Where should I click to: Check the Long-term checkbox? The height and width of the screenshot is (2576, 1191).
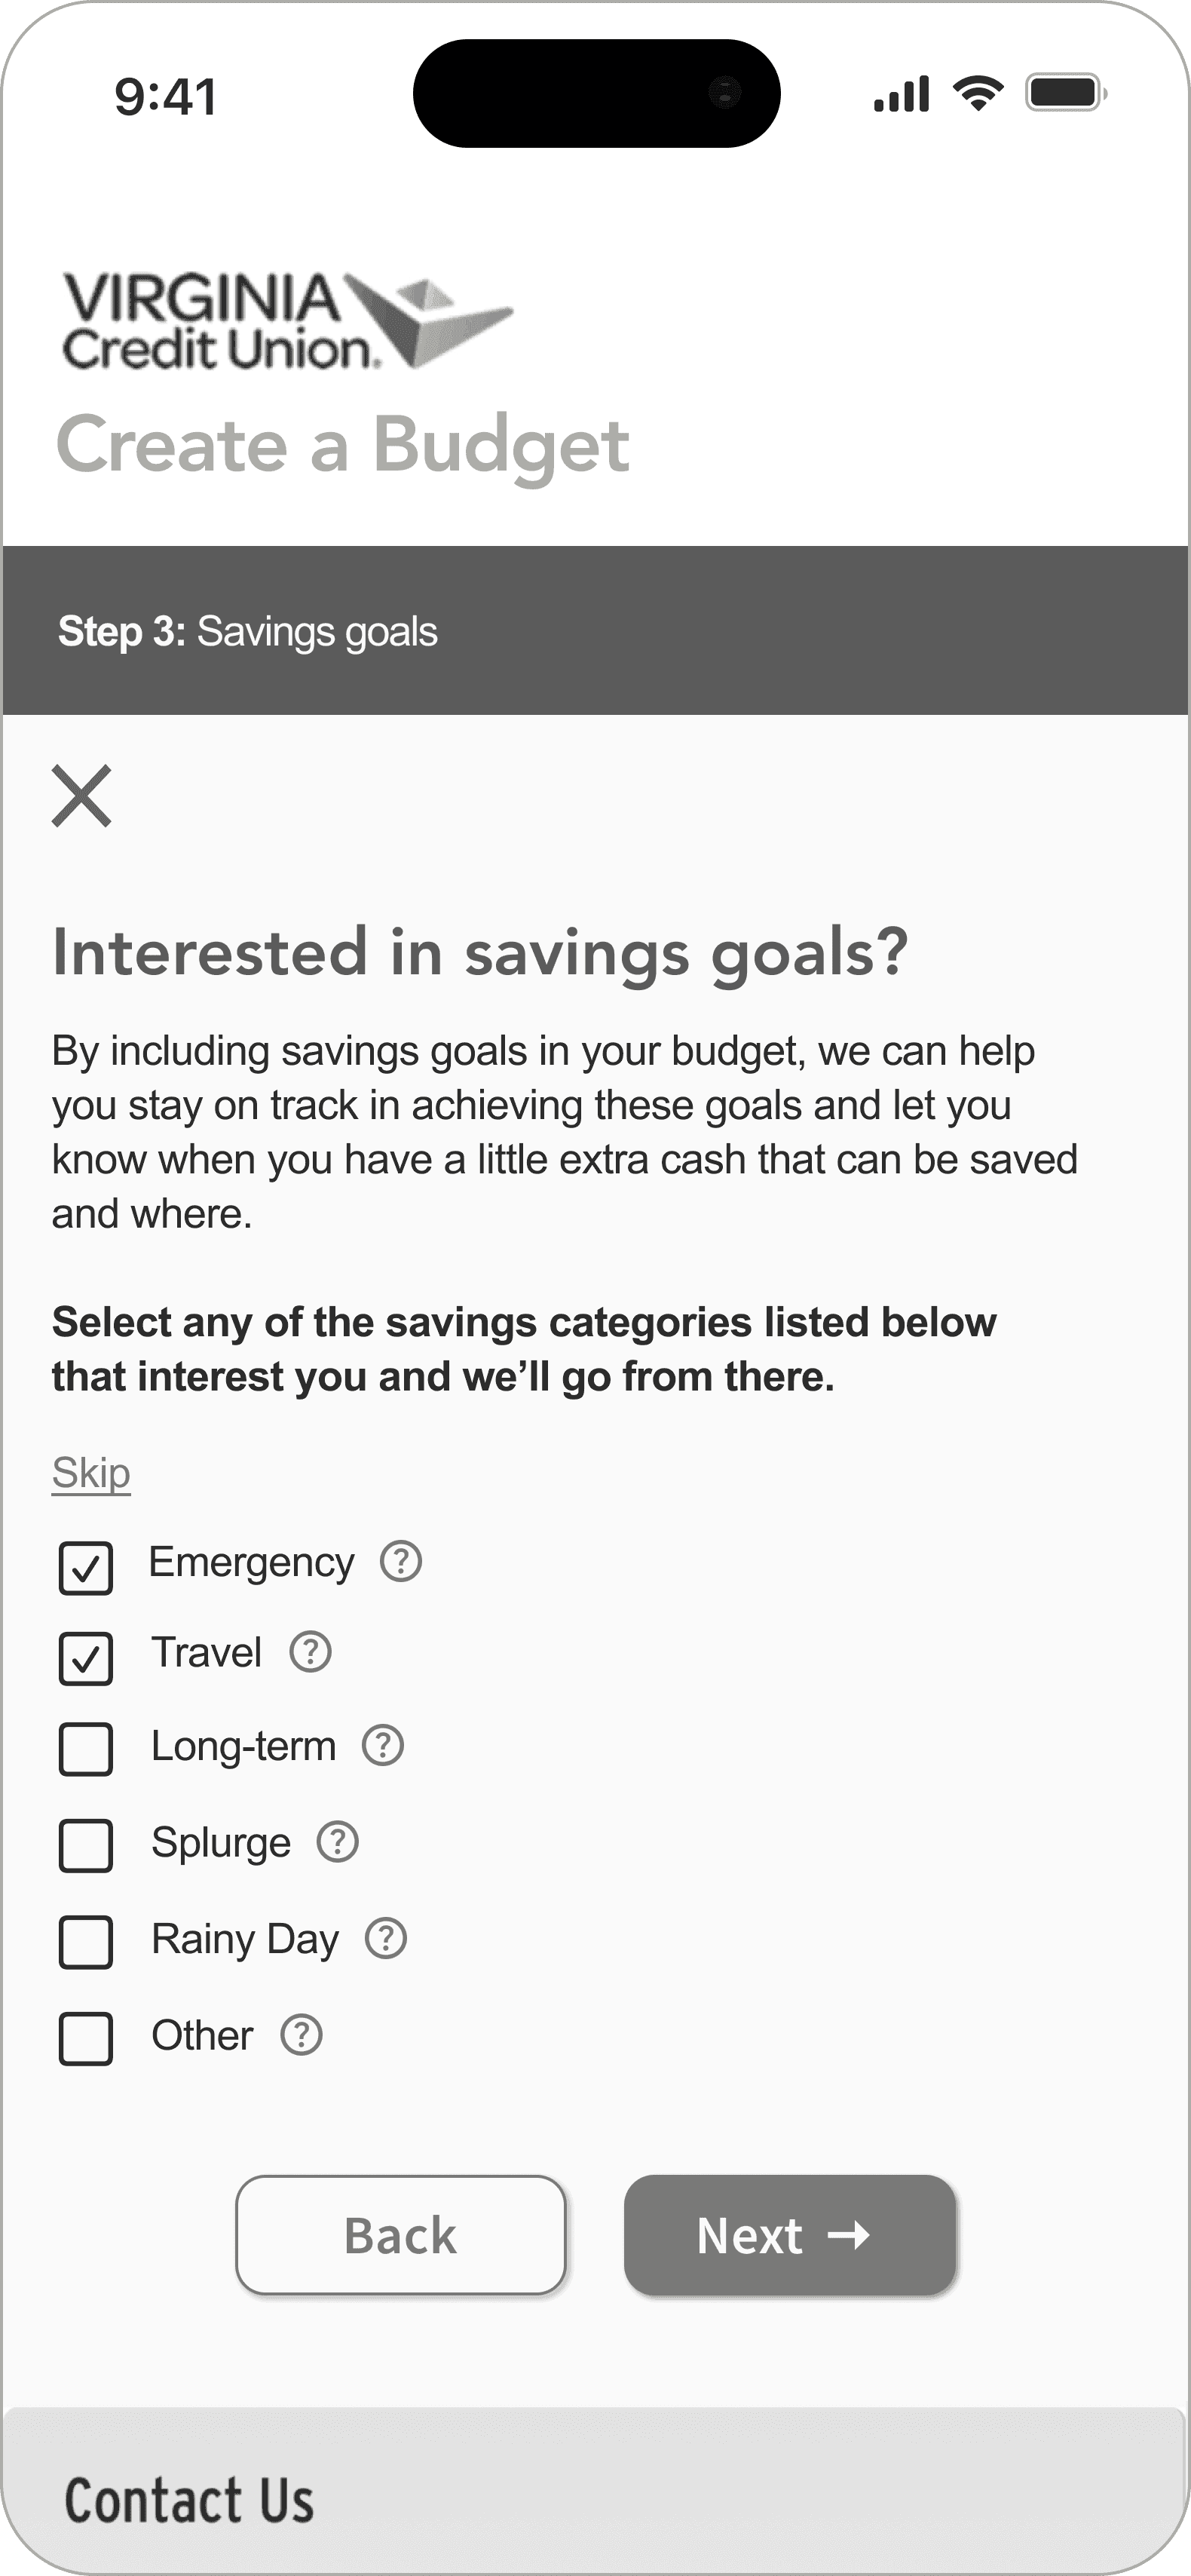pyautogui.click(x=86, y=1749)
